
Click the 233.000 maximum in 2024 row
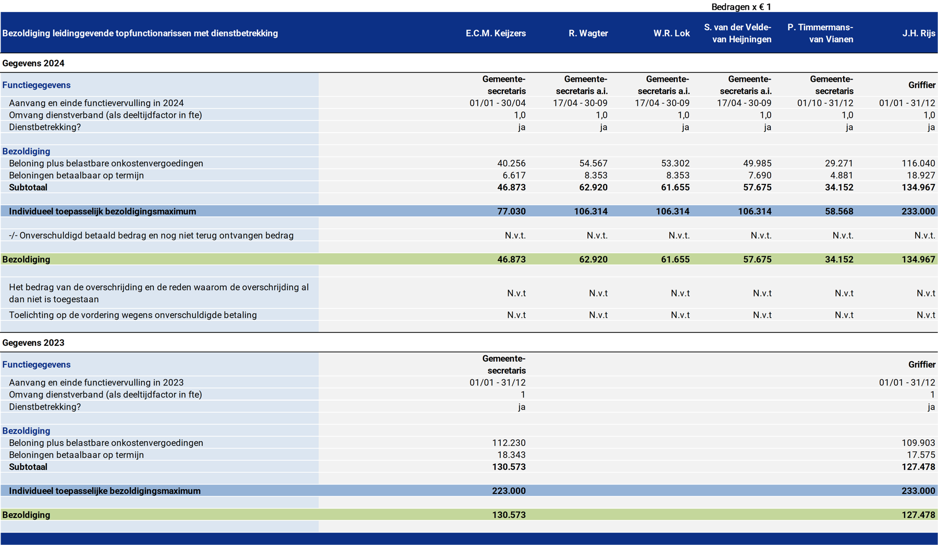click(x=918, y=212)
